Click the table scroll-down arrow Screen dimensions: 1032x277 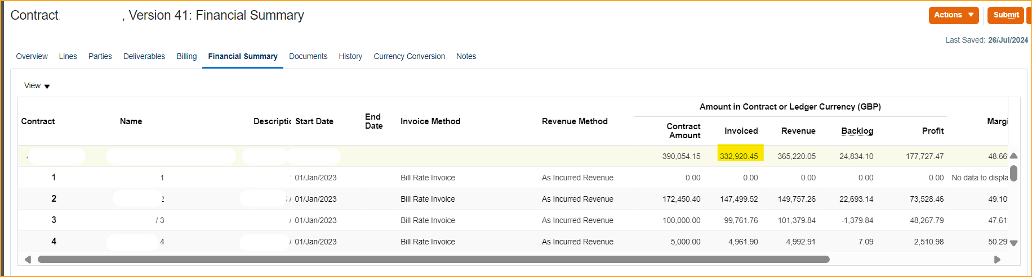(1013, 243)
